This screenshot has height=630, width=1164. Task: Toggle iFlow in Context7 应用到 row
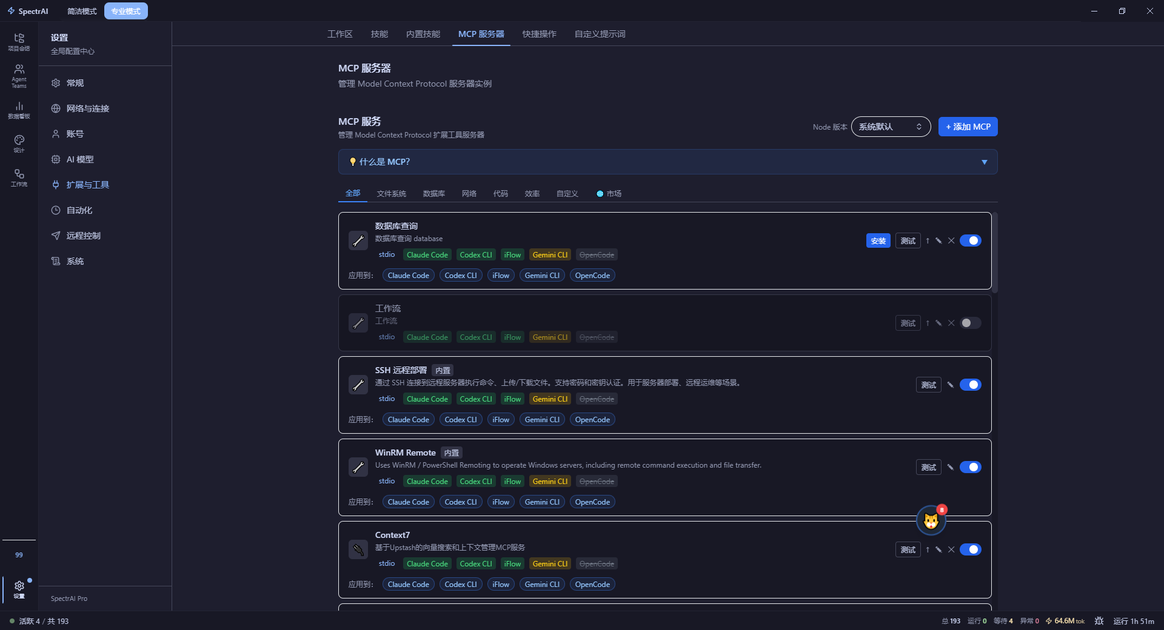501,585
